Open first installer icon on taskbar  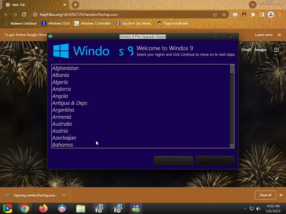point(99,208)
